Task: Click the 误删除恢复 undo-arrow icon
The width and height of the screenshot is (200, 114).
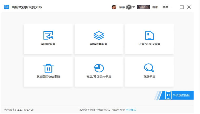Action: tap(48, 35)
